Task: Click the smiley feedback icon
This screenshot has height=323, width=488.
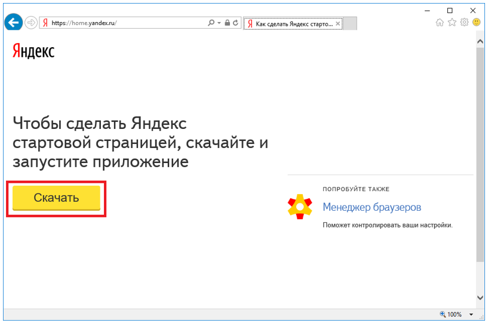Action: coord(477,22)
